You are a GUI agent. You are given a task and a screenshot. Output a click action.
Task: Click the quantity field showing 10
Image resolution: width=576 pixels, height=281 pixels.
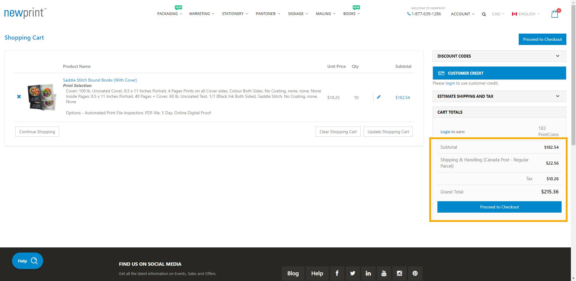point(356,97)
